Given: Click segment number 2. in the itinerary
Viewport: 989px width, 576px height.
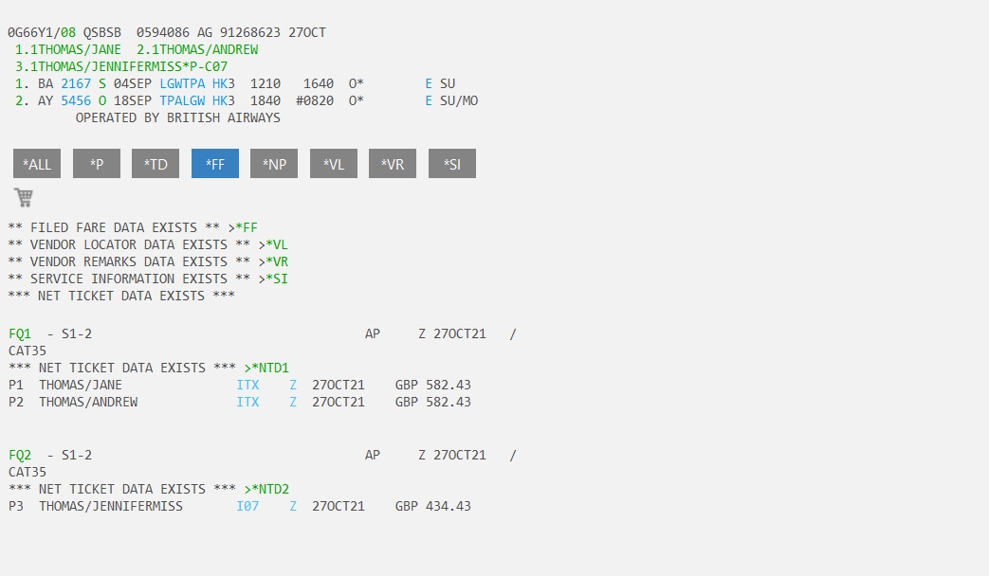Looking at the screenshot, I should [22, 100].
